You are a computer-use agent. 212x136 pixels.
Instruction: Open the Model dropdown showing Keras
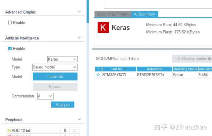(x=62, y=59)
